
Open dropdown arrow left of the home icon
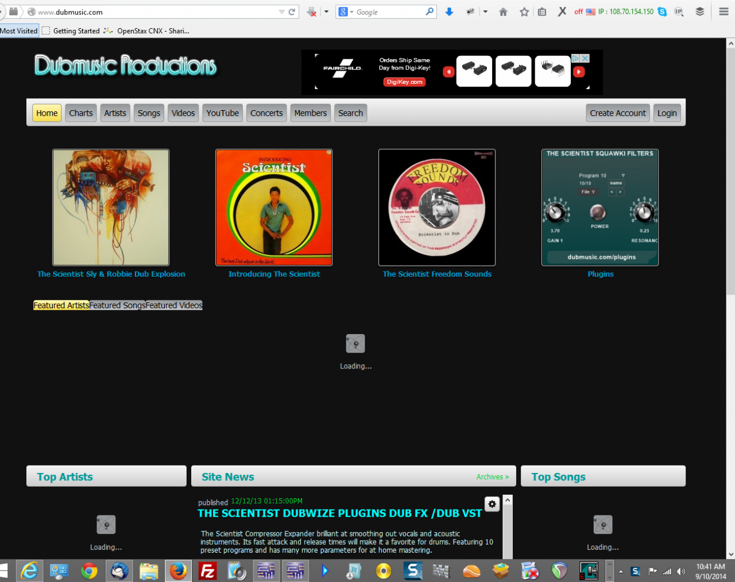click(485, 11)
